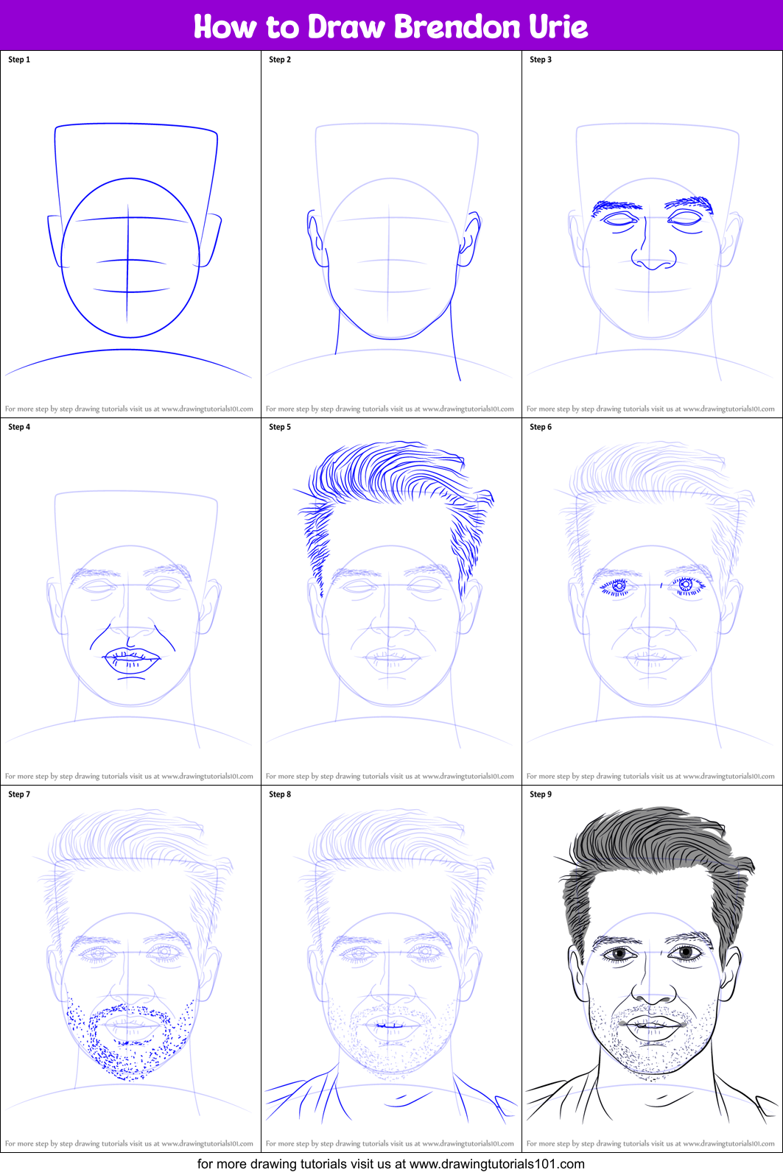Click the "Step 5" label

[x=280, y=427]
